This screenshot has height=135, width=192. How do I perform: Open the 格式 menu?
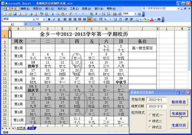[x=62, y=9]
